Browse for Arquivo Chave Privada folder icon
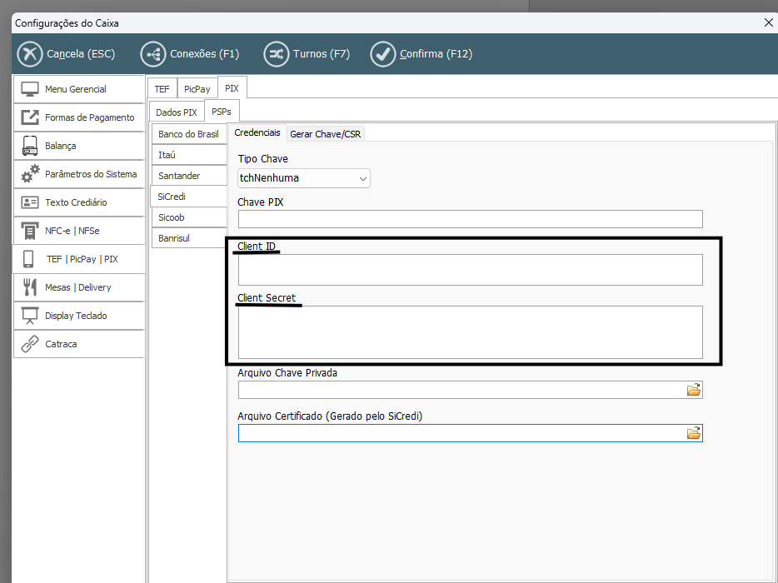This screenshot has height=583, width=778. point(693,390)
